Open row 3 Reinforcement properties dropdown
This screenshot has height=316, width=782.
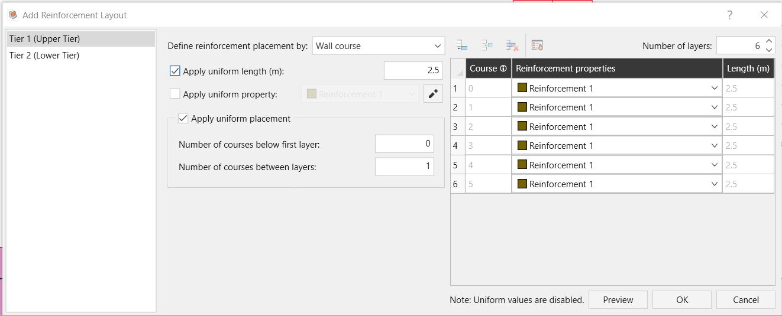[x=616, y=126]
